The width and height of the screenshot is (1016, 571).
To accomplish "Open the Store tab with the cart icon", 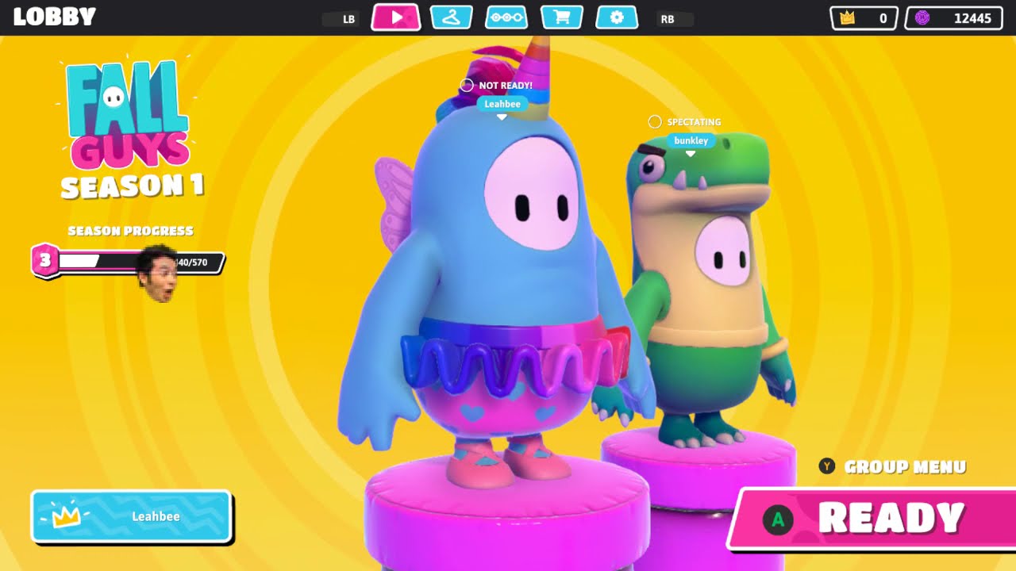I will pyautogui.click(x=562, y=17).
